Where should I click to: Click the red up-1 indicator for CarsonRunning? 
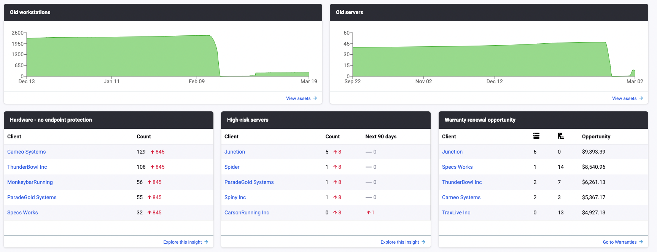point(371,212)
